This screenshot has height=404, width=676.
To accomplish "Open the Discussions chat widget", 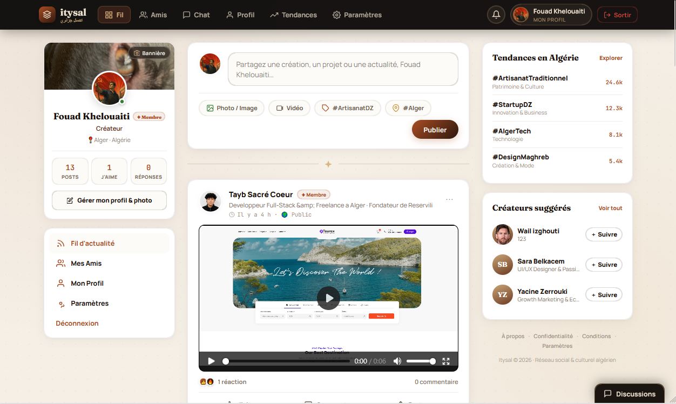I will 630,394.
